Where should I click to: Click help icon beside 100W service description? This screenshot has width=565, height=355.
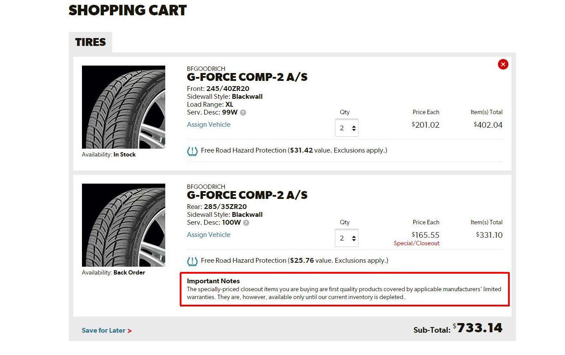(x=246, y=223)
